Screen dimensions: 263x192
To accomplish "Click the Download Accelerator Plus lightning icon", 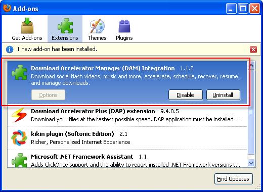I will point(19,115).
